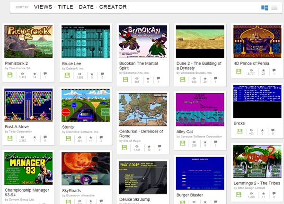Click the floppy disk icon for 4D Prince of Persia
Image resolution: width=284 pixels, height=204 pixels.
click(x=239, y=71)
